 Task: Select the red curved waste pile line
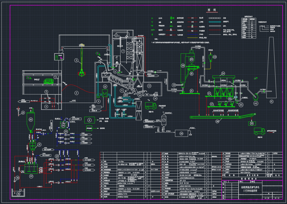(x=78, y=89)
